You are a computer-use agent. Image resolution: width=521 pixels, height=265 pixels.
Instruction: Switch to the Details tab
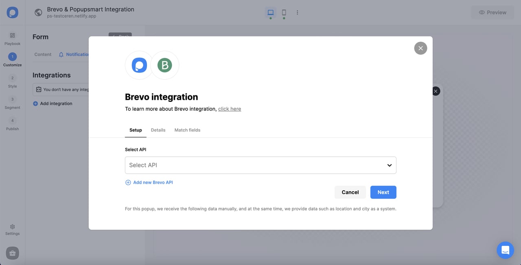coord(158,130)
